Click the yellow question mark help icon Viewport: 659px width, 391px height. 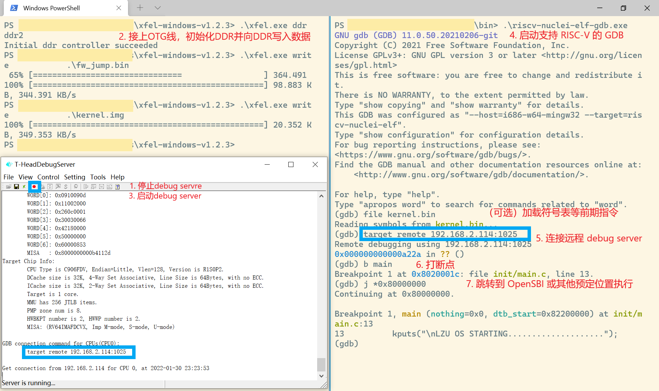click(117, 187)
